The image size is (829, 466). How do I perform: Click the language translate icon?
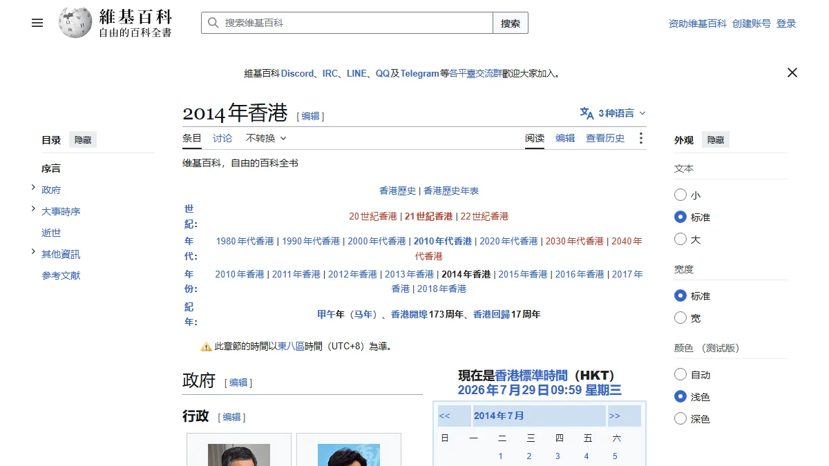coord(587,113)
